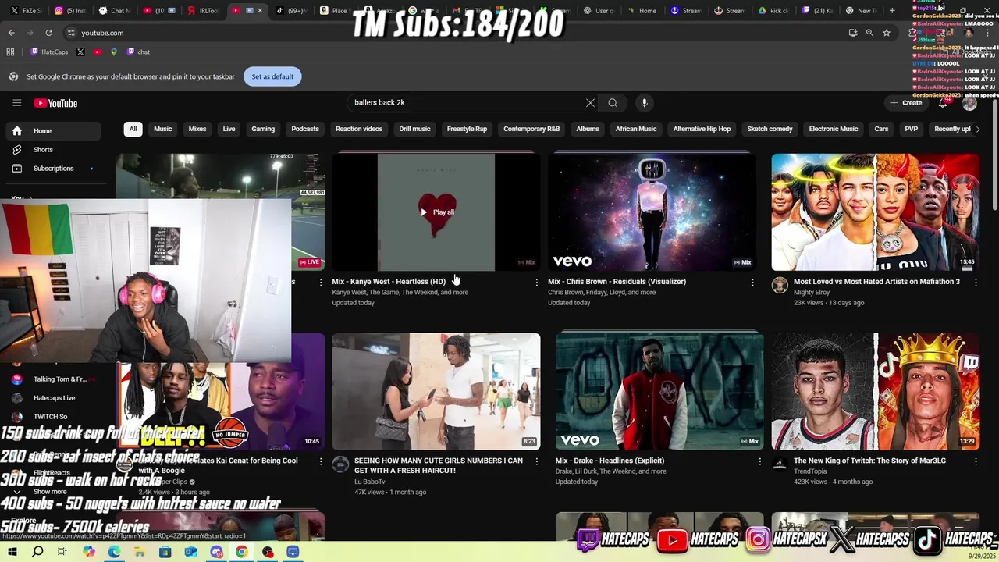Screen dimensions: 999x562
Task: Open the Windows Start menu
Action: point(12,552)
